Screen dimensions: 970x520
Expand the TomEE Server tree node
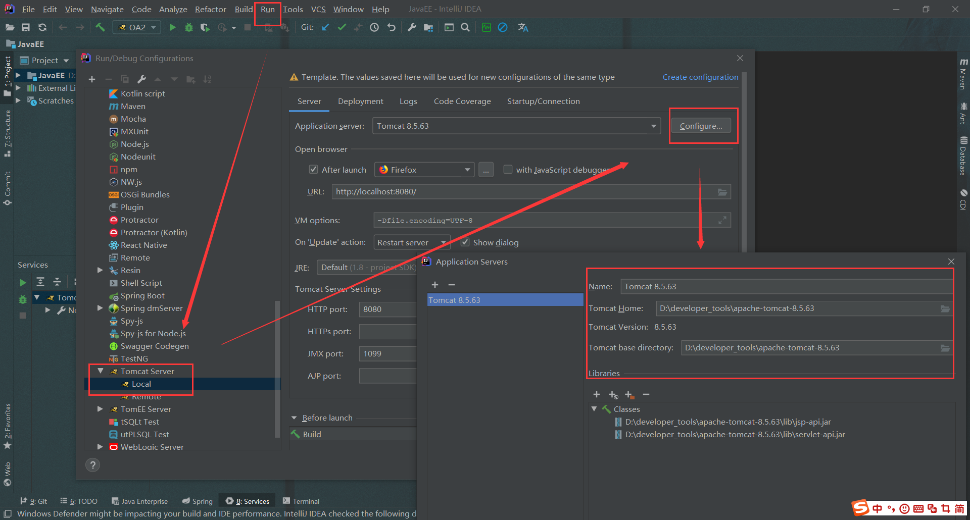[100, 409]
